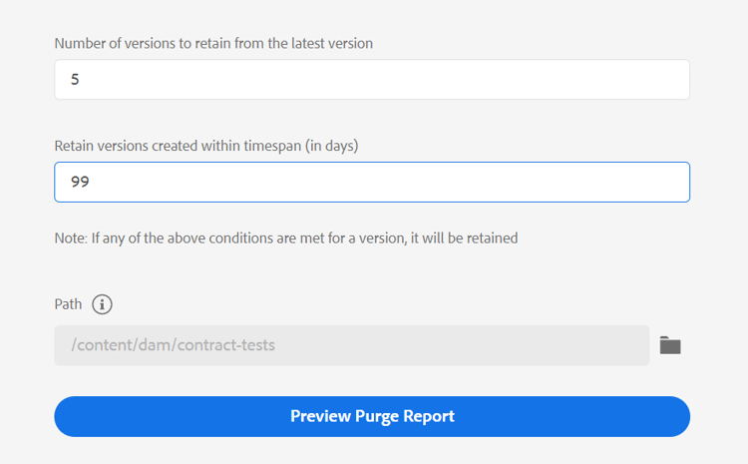This screenshot has height=464, width=748.
Task: Click the "Number of versions to retain" label
Action: [x=213, y=43]
